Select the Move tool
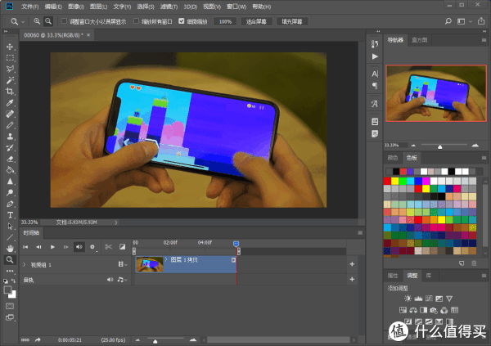This screenshot has height=346, width=491. click(10, 47)
